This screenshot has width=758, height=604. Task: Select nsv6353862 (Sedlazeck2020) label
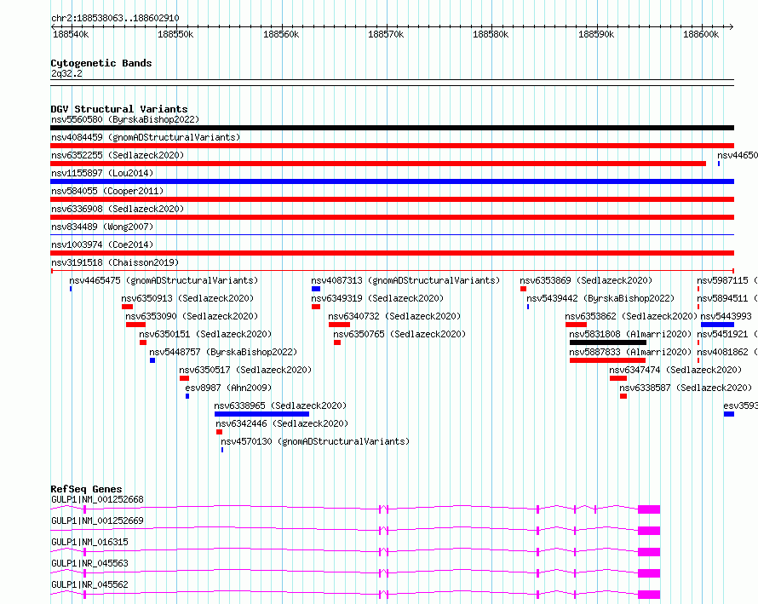coord(631,316)
